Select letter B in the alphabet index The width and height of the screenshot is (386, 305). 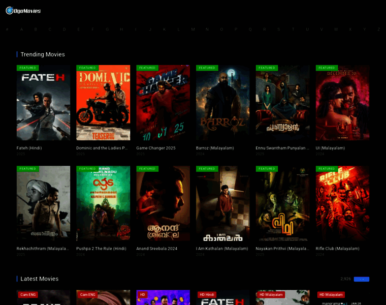point(36,29)
